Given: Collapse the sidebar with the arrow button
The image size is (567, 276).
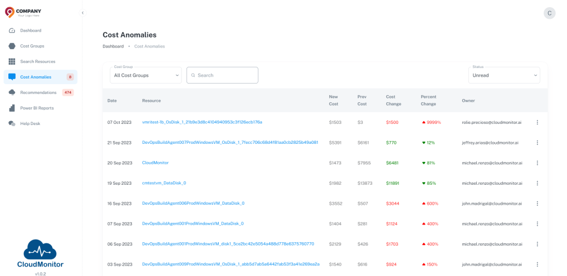Looking at the screenshot, I should pos(83,13).
